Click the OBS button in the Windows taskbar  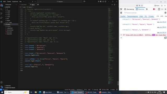91,92
